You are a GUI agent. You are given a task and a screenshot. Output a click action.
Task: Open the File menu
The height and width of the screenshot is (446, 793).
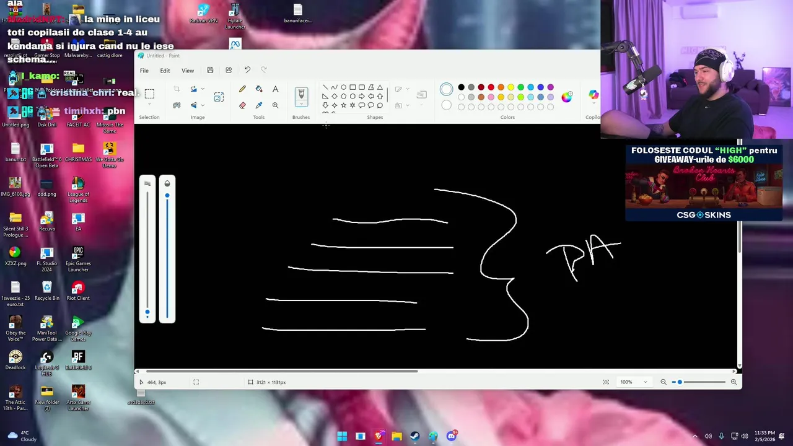144,71
